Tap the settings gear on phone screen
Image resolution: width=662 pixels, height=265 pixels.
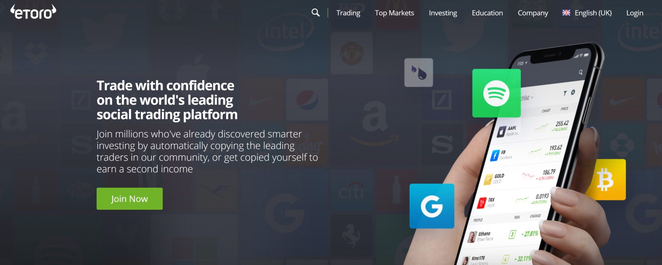pos(573,92)
